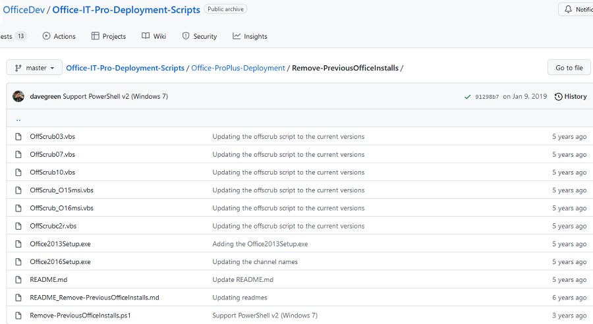Open the Wiki tab
This screenshot has height=324, width=593.
154,36
